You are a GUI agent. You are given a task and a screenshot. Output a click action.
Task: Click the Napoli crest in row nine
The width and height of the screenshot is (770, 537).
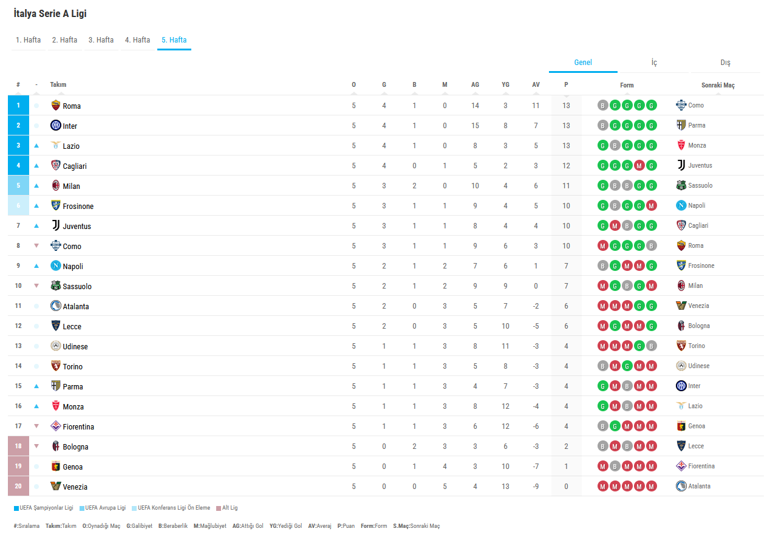tap(56, 265)
